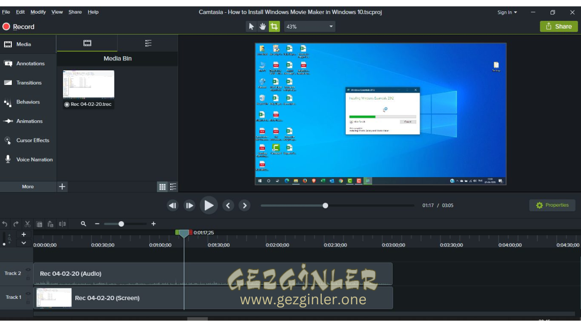
Task: Click the green selection start handle
Action: (x=177, y=233)
